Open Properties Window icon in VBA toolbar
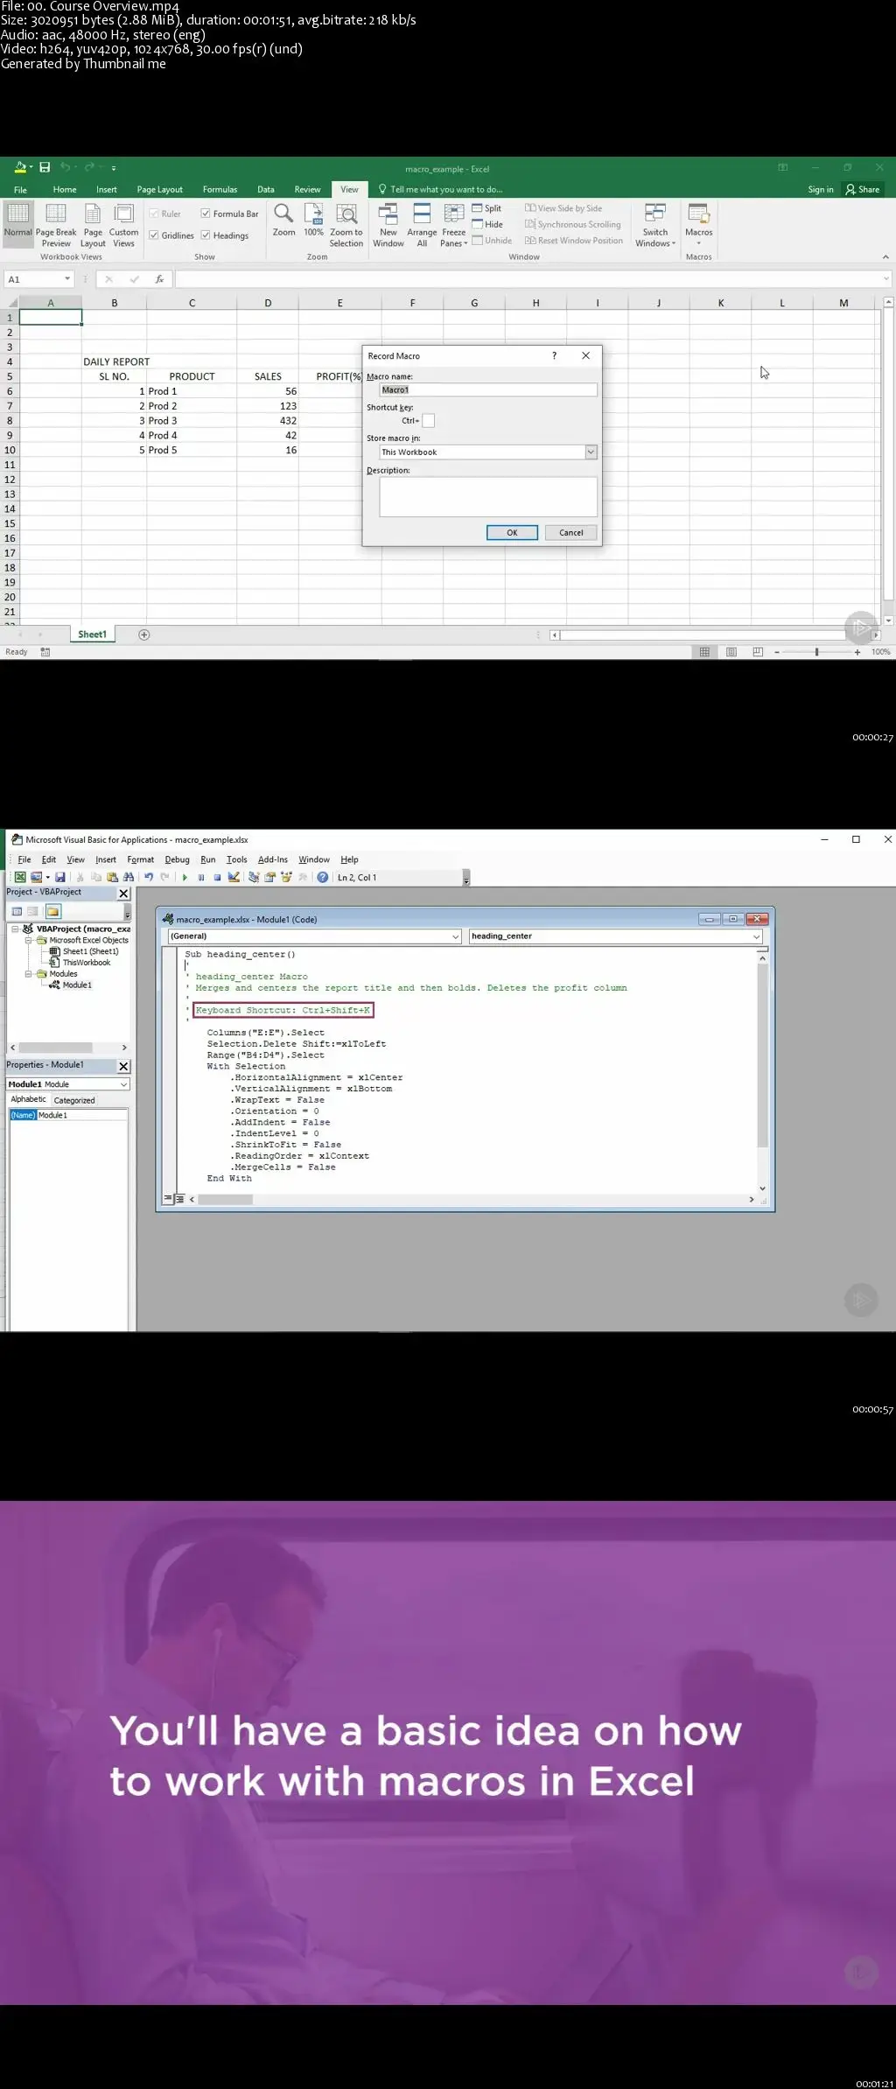Screen dimensions: 896x2089 click(270, 877)
